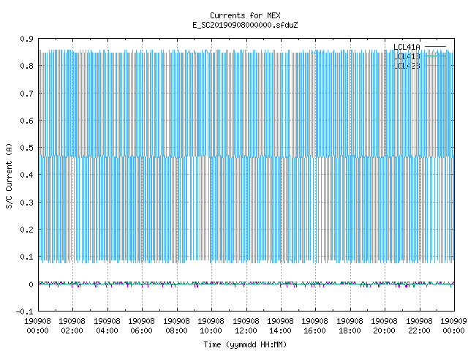Image resolution: width=468 pixels, height=351 pixels.
Task: Click the x-axis time label 14:00
Action: point(280,331)
